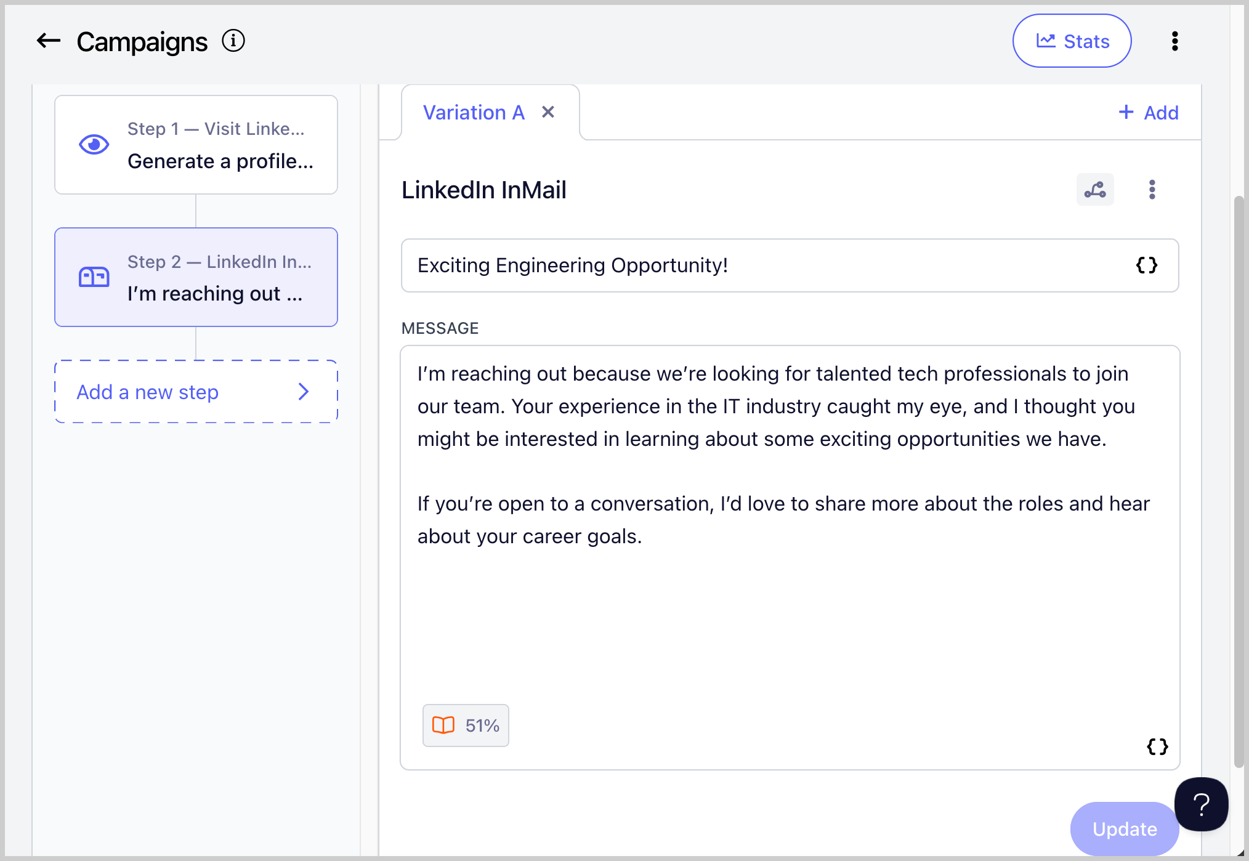Click the eye icon in Step 1
Image resolution: width=1249 pixels, height=861 pixels.
pos(94,145)
